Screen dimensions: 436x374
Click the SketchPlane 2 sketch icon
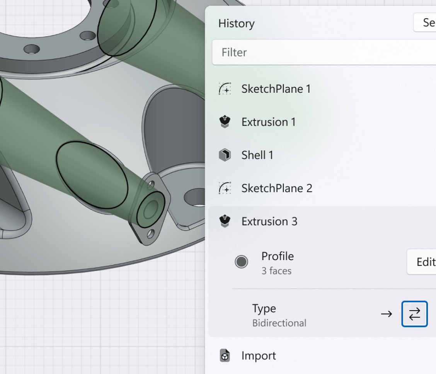tap(225, 188)
